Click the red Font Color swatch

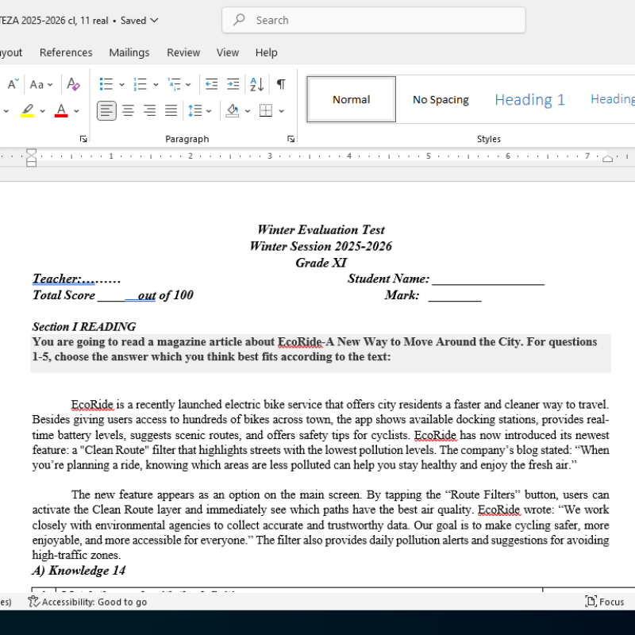coord(62,110)
